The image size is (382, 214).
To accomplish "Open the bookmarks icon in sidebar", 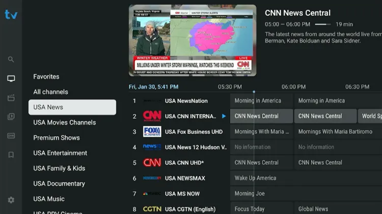I will 11,155.
